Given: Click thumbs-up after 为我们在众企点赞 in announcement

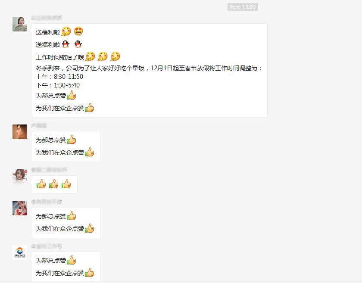Looking at the screenshot, I should point(89,108).
